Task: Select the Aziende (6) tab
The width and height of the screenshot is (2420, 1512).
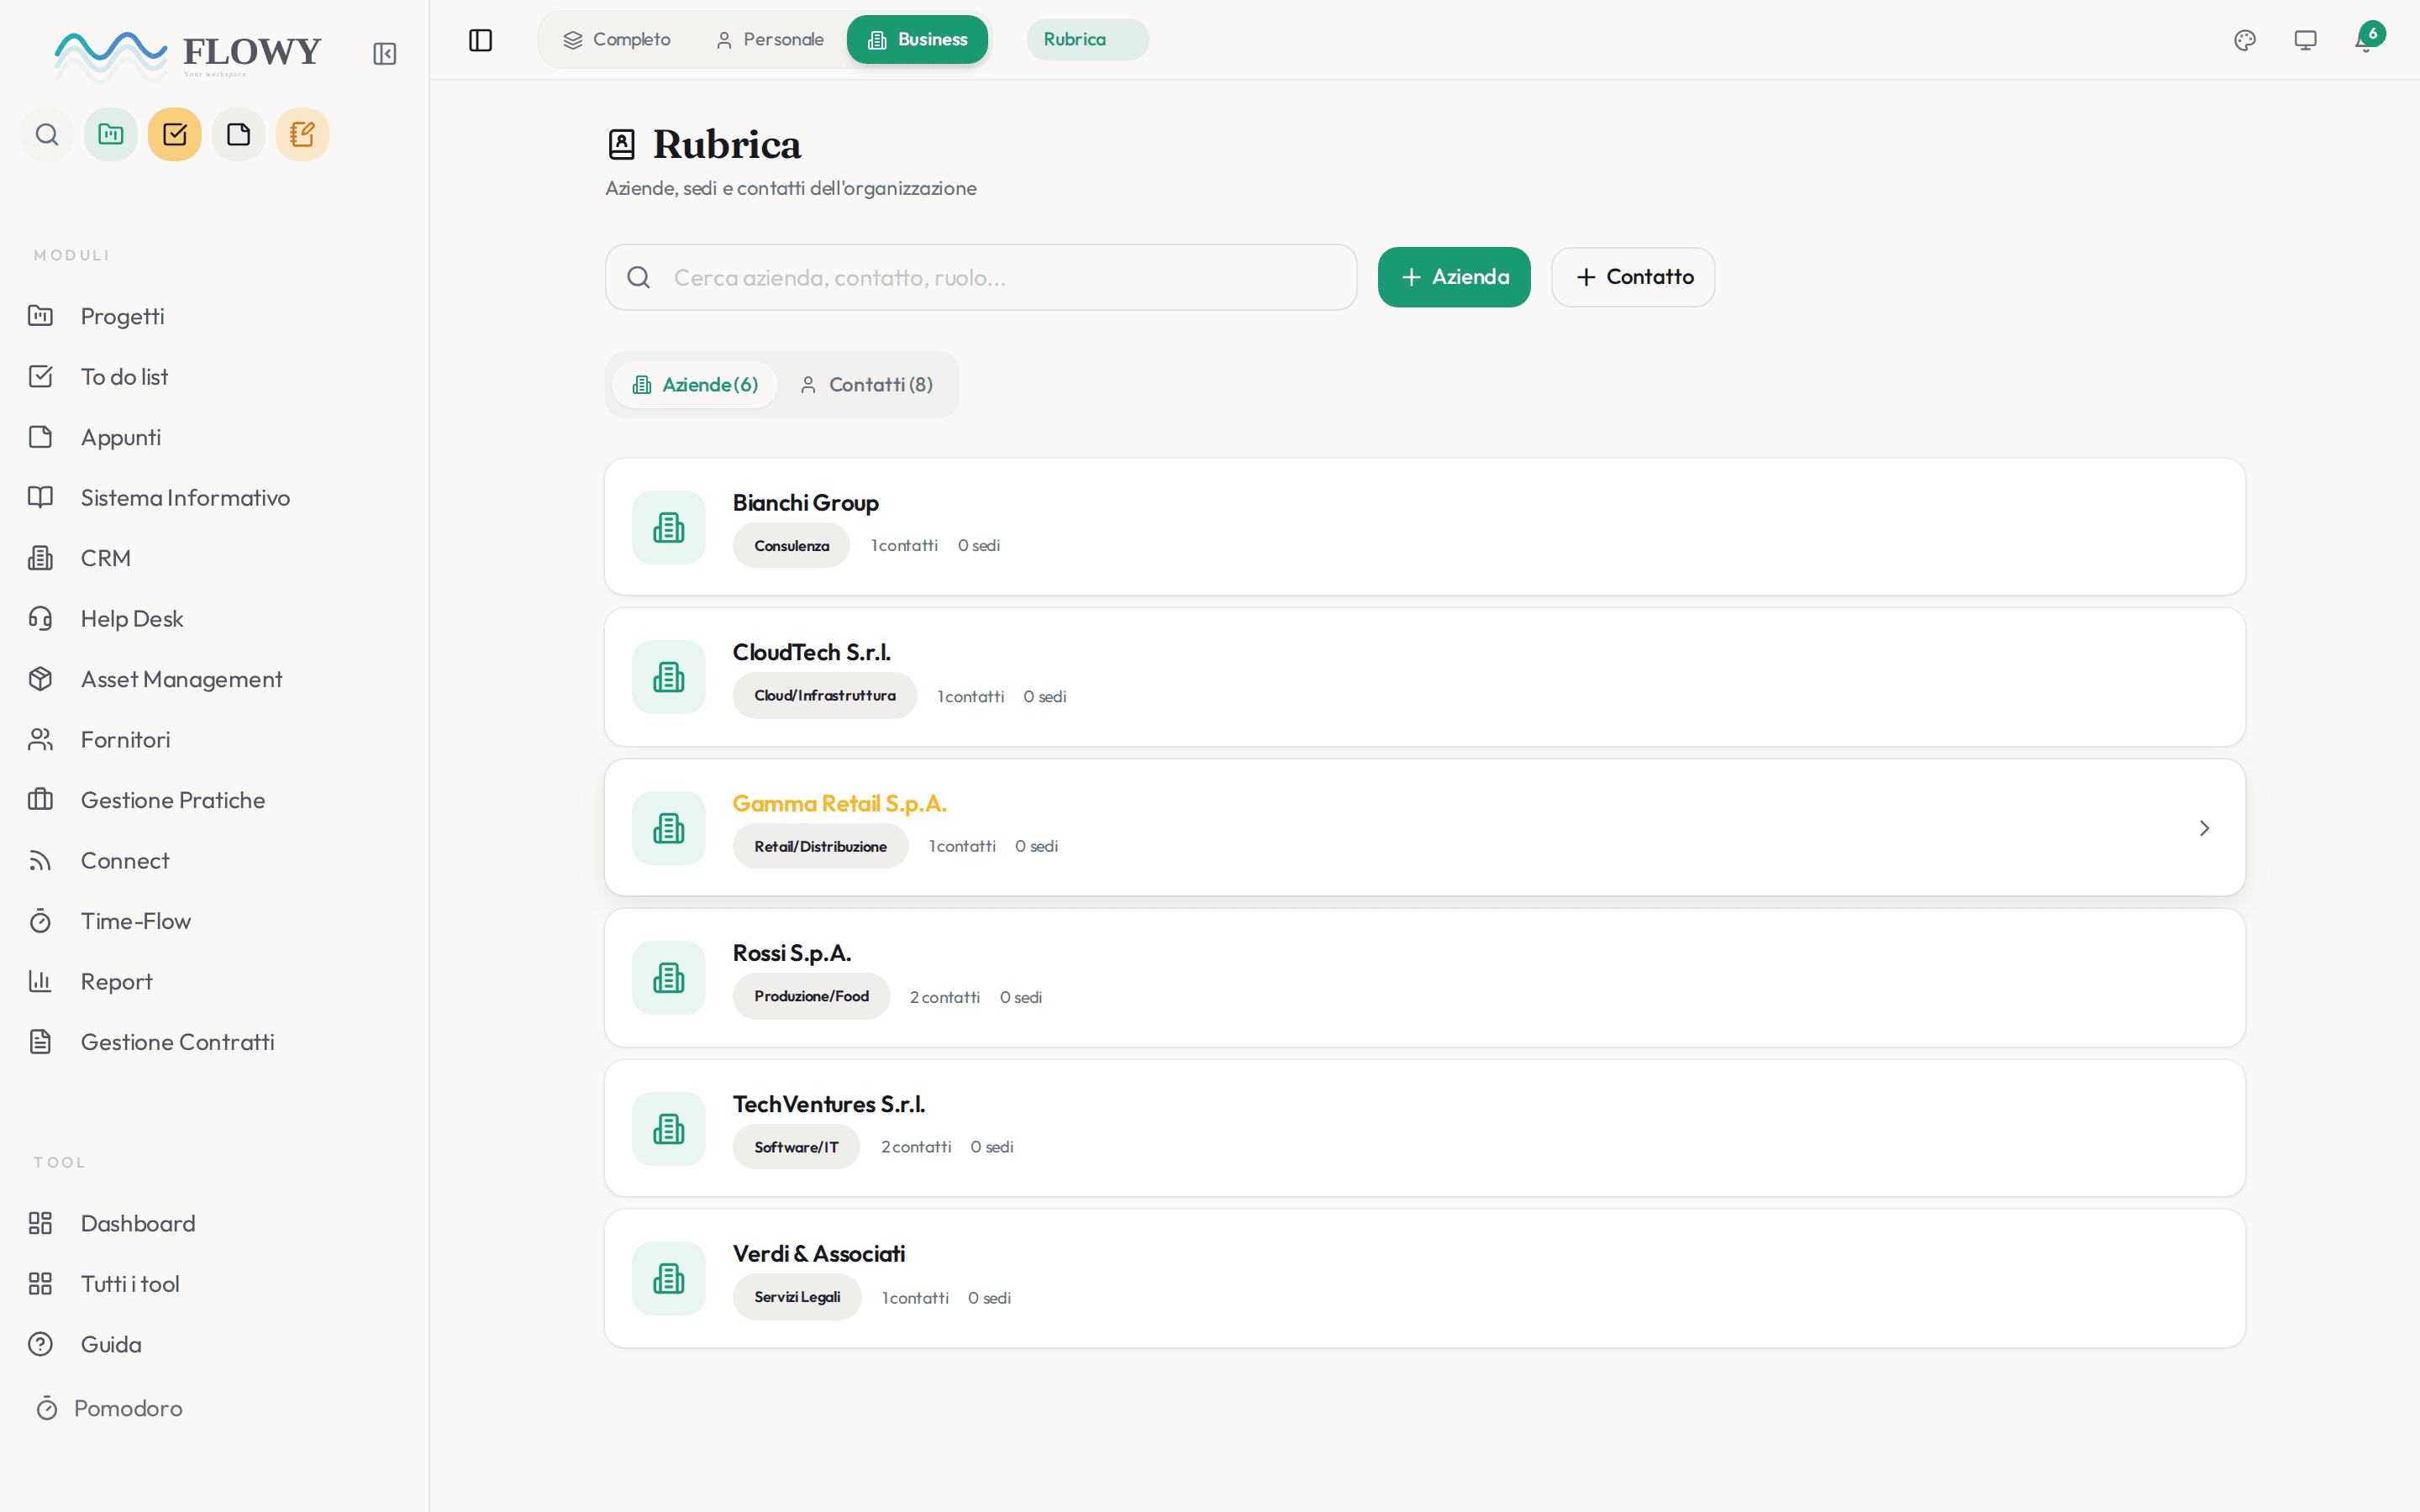Action: pos(695,385)
